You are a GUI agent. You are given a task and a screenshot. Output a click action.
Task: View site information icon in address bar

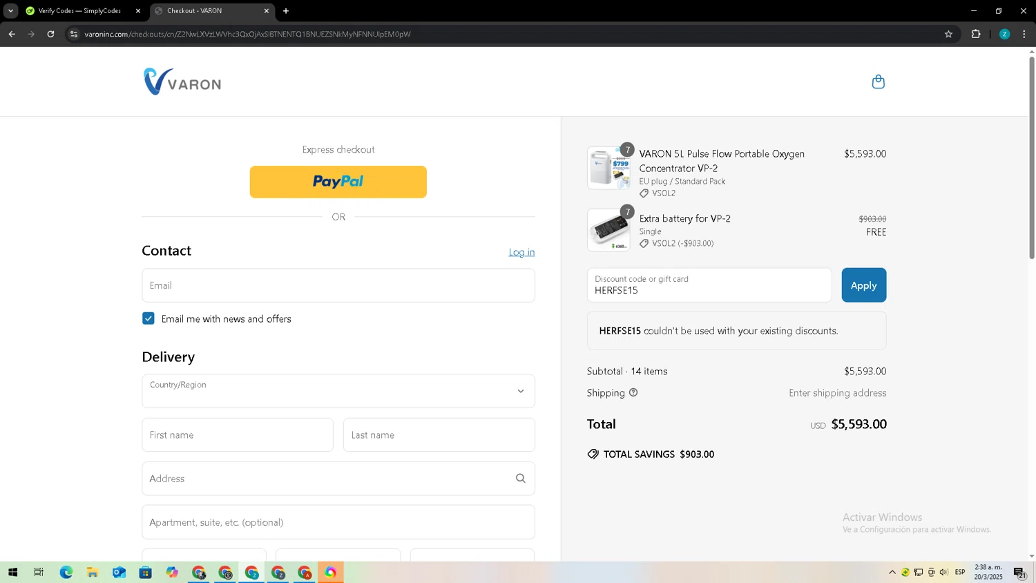74,34
